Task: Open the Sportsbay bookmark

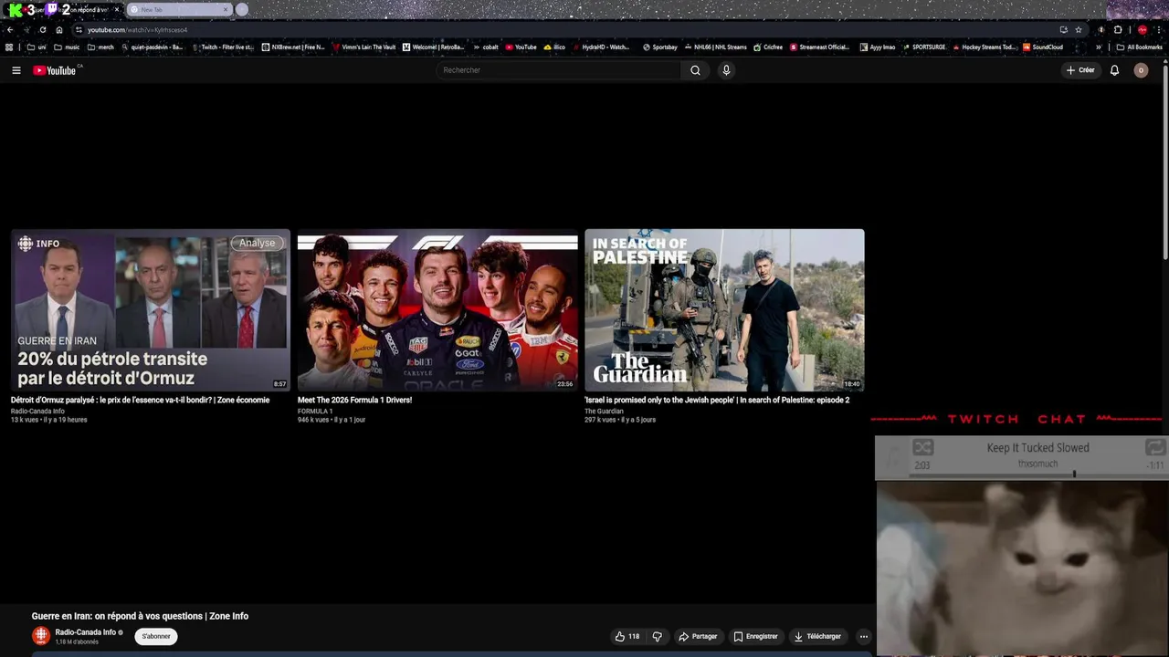Action: click(659, 47)
